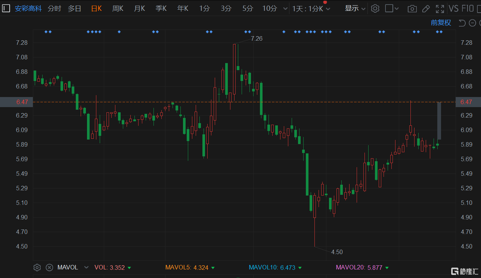
Task: Select the pencil drawing tool
Action: click(x=426, y=9)
